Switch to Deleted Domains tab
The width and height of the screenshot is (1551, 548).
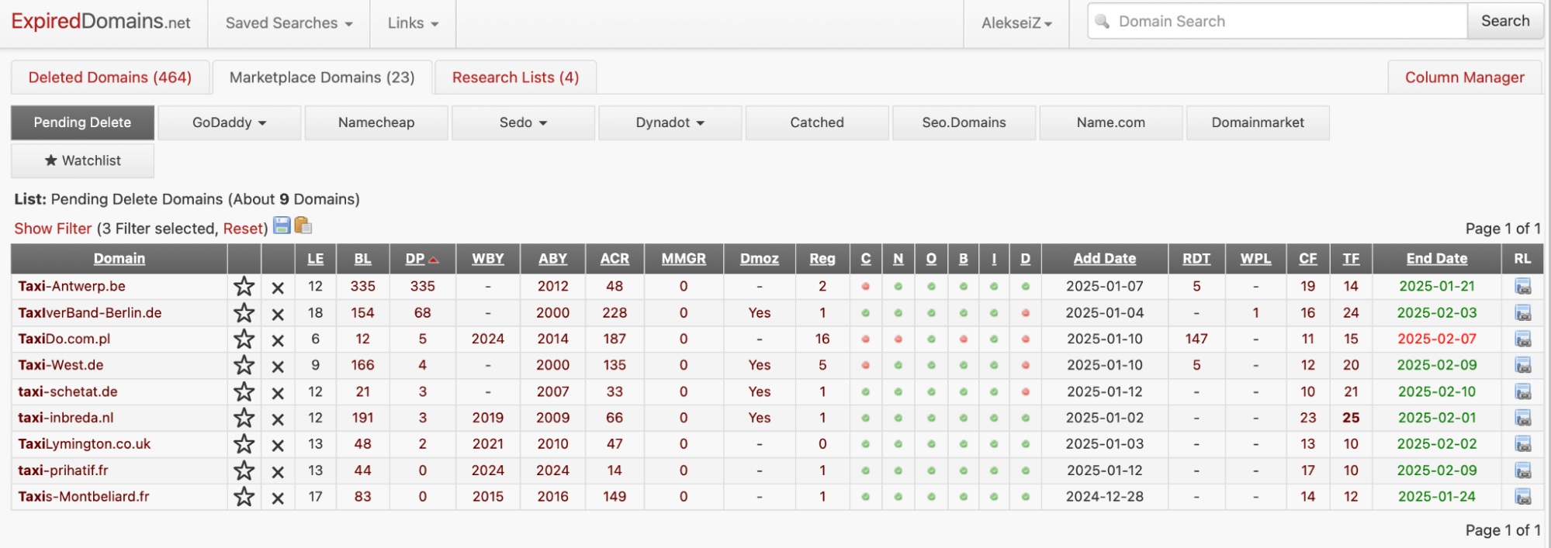pos(110,78)
